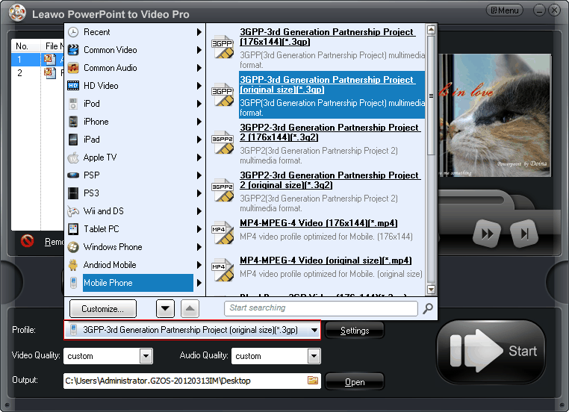Click the format list scrollbar thumb
The width and height of the screenshot is (569, 412).
[431, 96]
